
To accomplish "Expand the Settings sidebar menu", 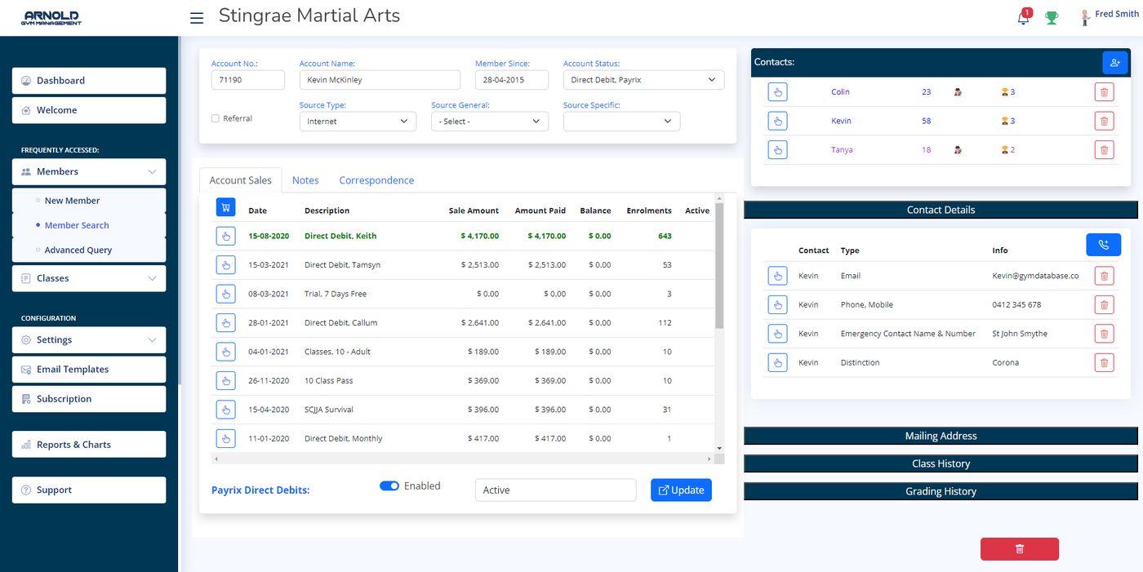I will tap(89, 339).
